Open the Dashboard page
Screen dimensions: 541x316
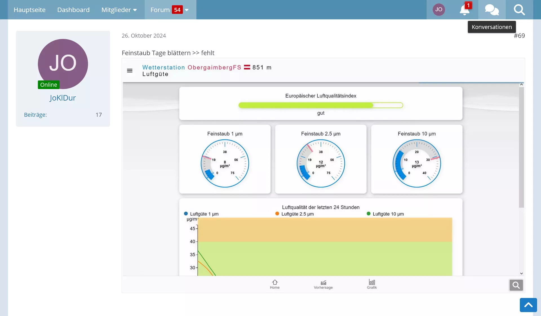point(73,10)
